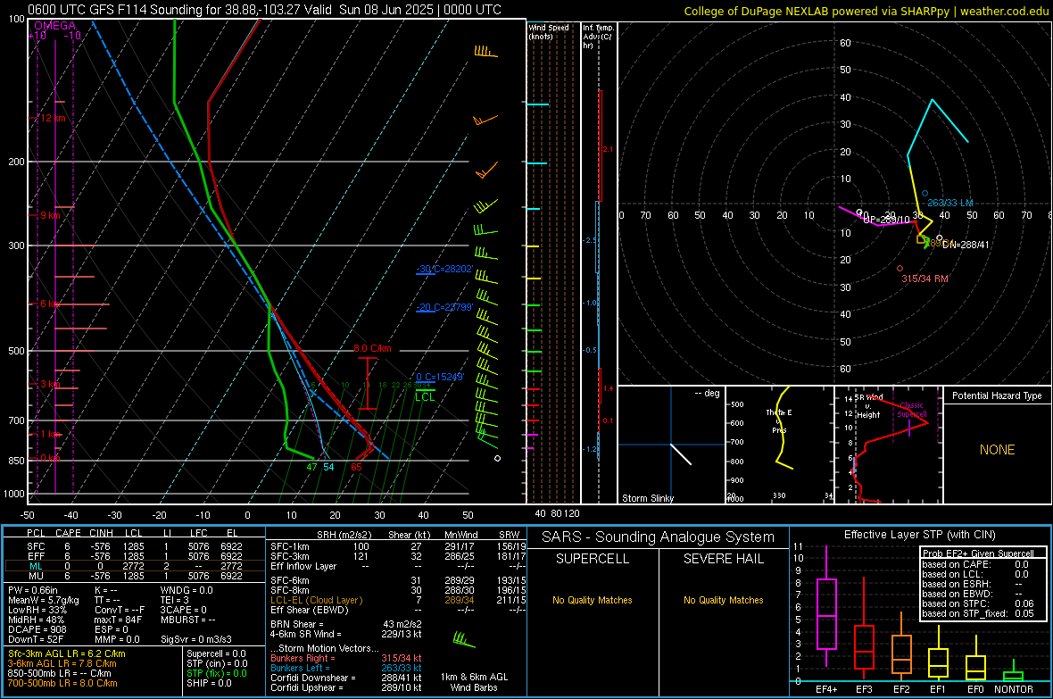Image resolution: width=1053 pixels, height=699 pixels.
Task: Click surface temperature value 65
Action: tap(357, 467)
